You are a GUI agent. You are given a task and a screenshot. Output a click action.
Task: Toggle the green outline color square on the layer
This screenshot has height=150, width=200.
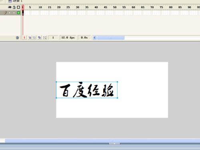[18, 13]
